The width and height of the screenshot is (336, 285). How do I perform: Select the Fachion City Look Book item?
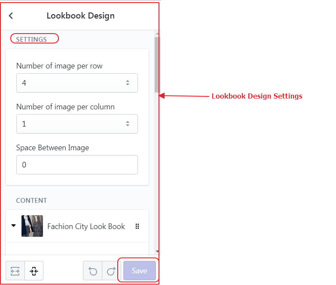[x=86, y=226]
